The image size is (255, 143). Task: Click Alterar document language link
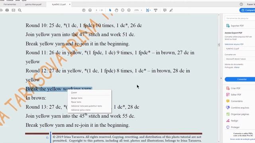pos(237,67)
